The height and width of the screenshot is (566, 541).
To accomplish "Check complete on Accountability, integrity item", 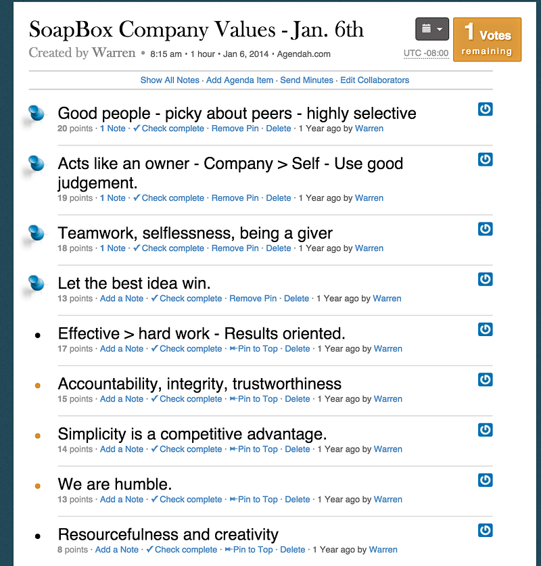I will [x=186, y=399].
